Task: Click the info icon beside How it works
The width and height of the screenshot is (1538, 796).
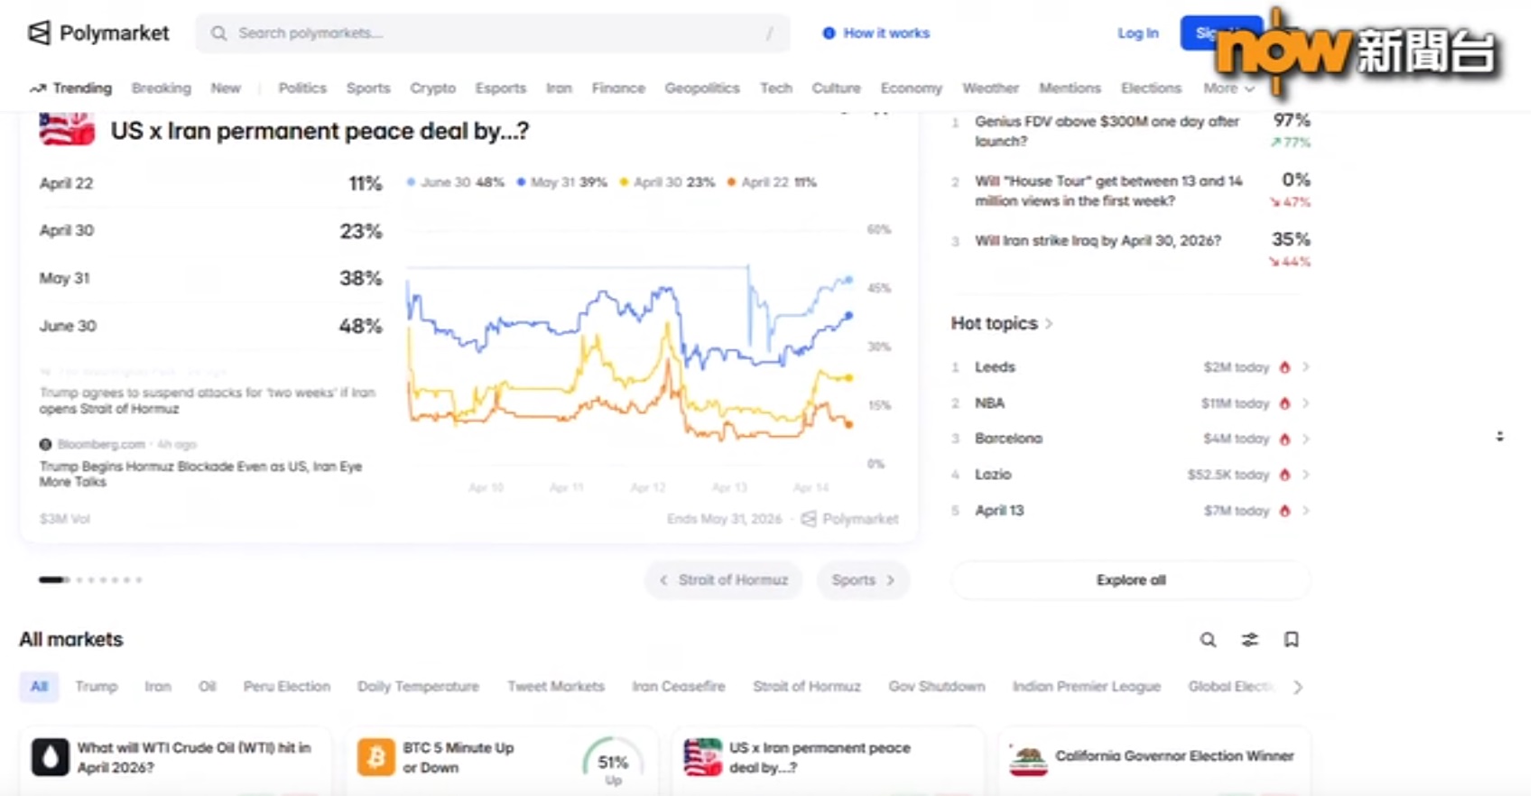Action: click(829, 33)
